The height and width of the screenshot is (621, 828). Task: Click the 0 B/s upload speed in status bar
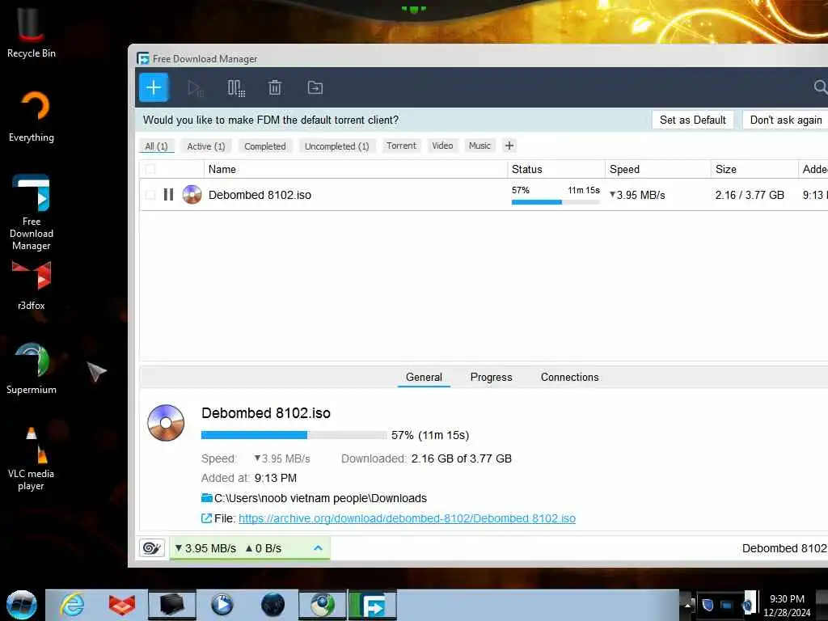264,548
